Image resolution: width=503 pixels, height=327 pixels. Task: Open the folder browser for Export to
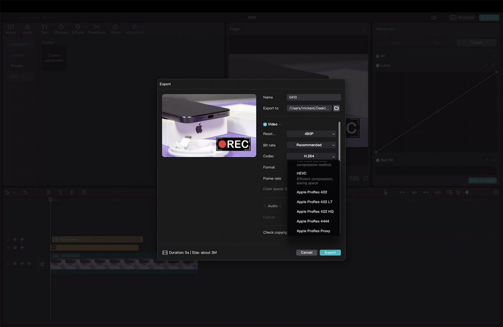click(336, 108)
